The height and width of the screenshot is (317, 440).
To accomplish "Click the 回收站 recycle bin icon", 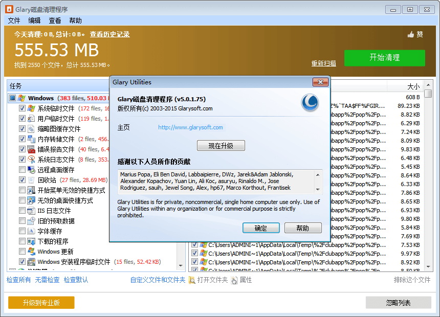I will (31, 180).
